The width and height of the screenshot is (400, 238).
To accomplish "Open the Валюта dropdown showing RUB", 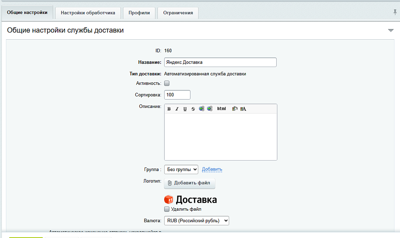I will pyautogui.click(x=196, y=221).
